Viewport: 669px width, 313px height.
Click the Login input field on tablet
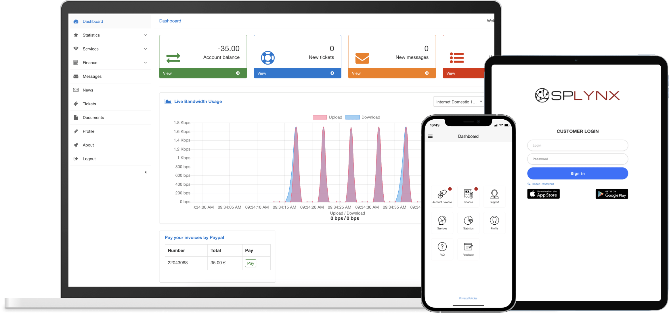pyautogui.click(x=578, y=145)
